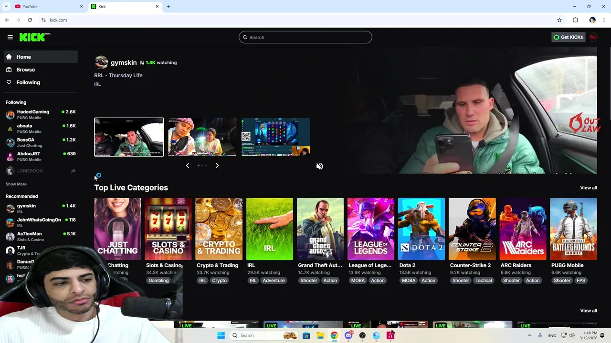Open File Explorer from the taskbar
Image resolution: width=611 pixels, height=343 pixels.
(x=320, y=335)
